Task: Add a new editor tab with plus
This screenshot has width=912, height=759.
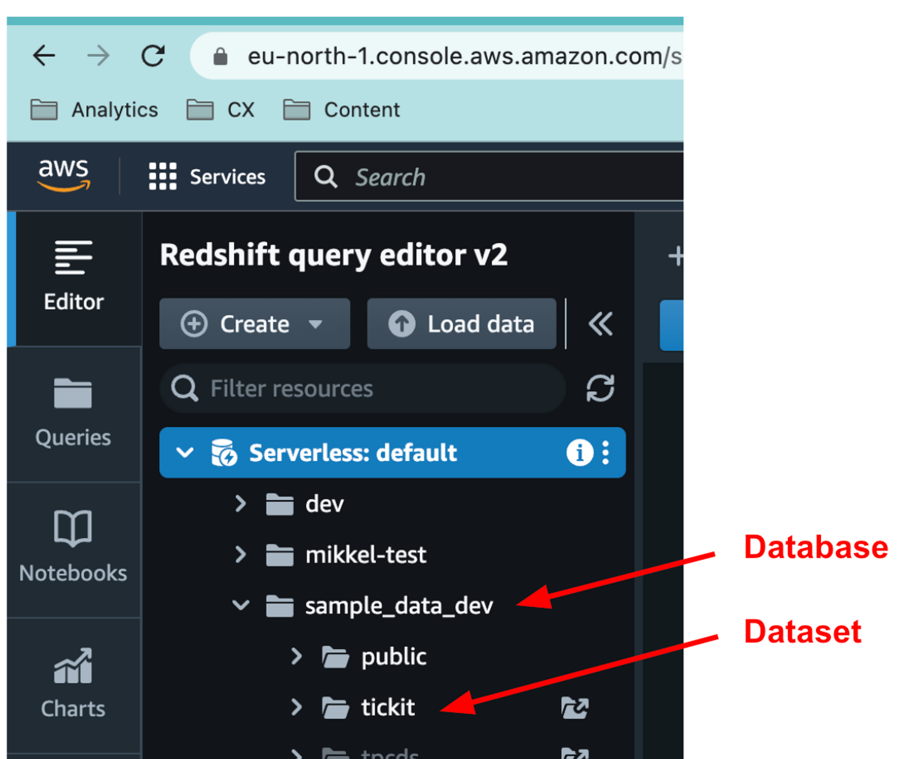Action: point(675,256)
